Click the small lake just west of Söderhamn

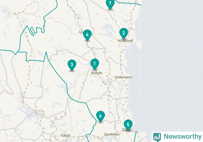click(108, 83)
